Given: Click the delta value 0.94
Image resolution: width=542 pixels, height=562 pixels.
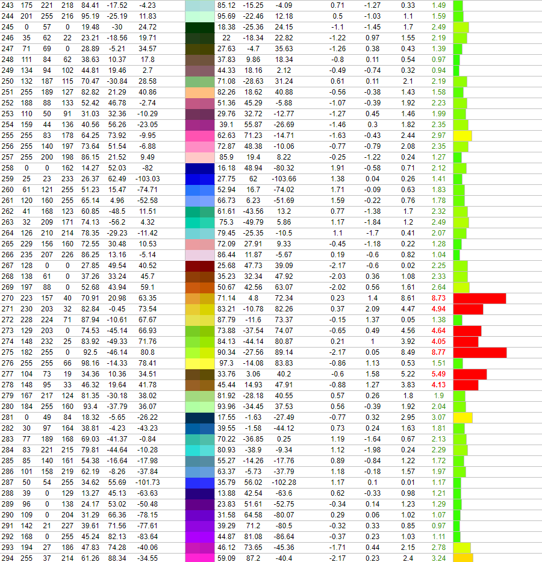Looking at the screenshot, I should click(x=438, y=70).
